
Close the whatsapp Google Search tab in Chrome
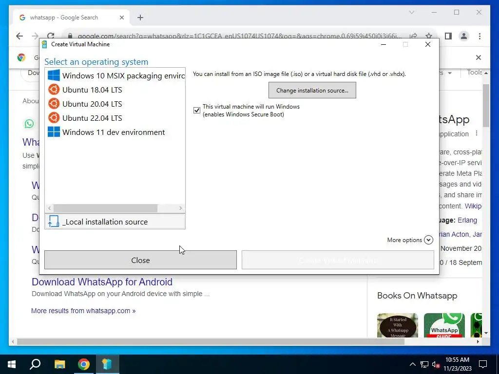121,18
